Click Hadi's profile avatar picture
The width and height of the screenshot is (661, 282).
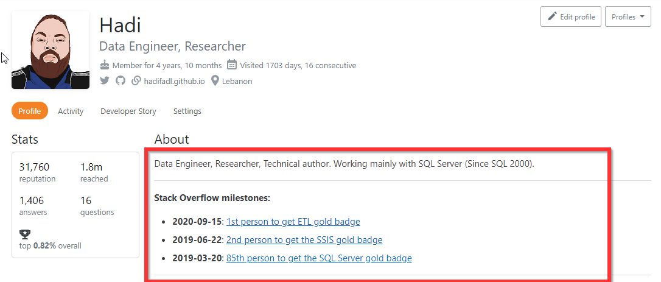[x=51, y=50]
